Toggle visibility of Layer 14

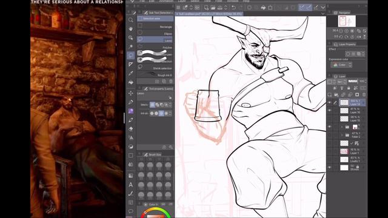click(x=330, y=103)
